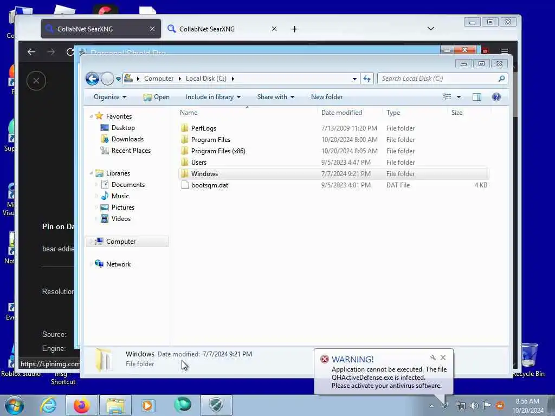Click Computer in the address breadcrumb
Screen dimensions: 555x416
pyautogui.click(x=159, y=79)
